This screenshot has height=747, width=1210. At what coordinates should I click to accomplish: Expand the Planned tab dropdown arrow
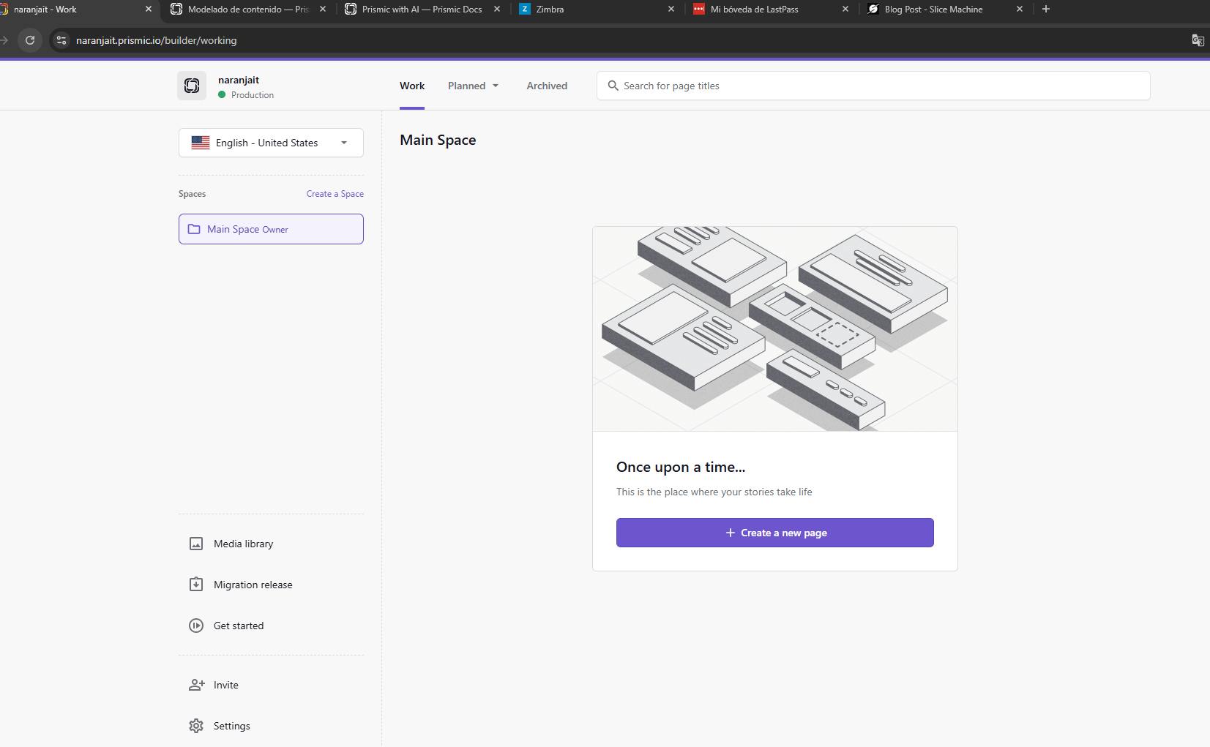point(496,86)
